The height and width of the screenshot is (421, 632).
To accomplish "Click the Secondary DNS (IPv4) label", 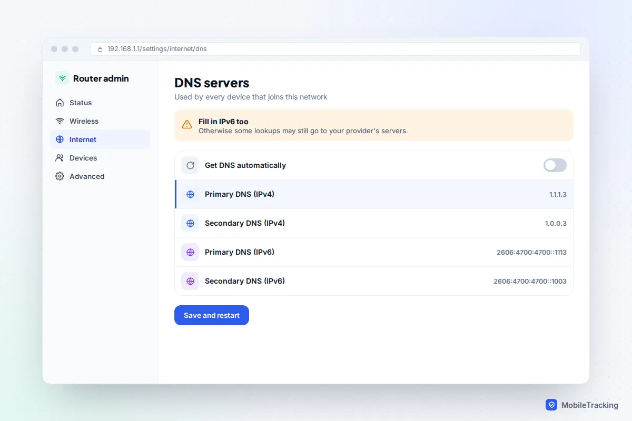I will tap(245, 223).
